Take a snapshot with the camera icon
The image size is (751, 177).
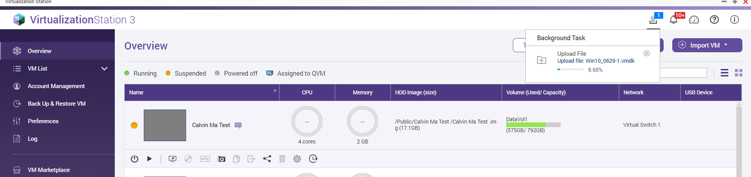pyautogui.click(x=221, y=159)
